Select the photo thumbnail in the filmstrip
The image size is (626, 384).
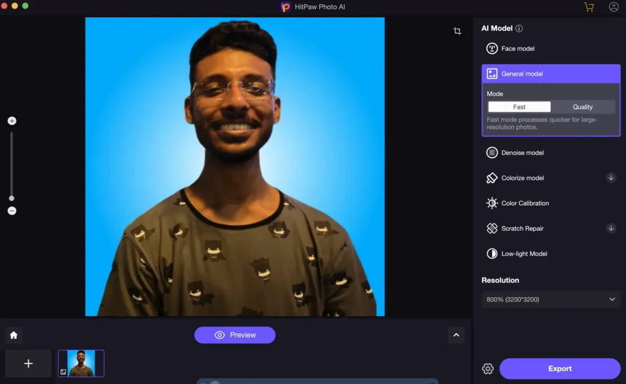pyautogui.click(x=81, y=363)
